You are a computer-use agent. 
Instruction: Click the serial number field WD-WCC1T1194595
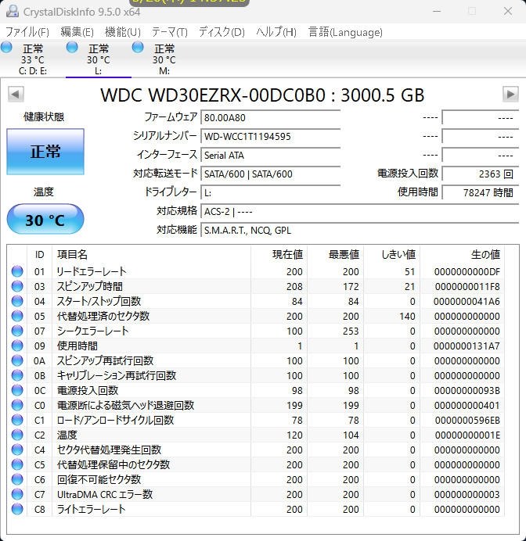click(271, 136)
